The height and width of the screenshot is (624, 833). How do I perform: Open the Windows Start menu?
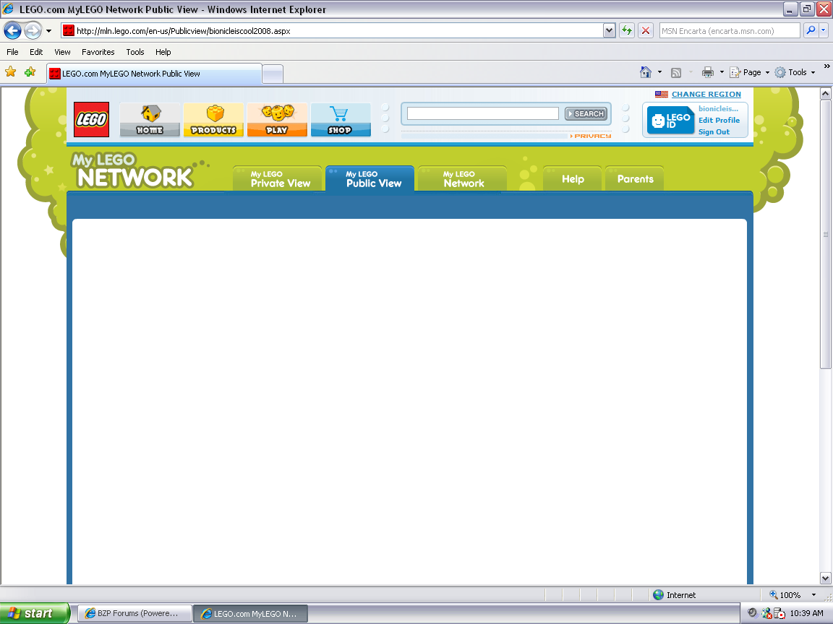pos(35,613)
